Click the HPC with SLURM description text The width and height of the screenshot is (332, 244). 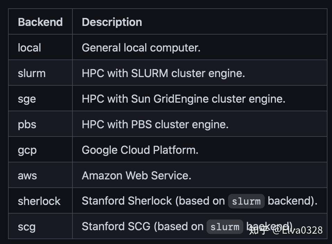(163, 73)
